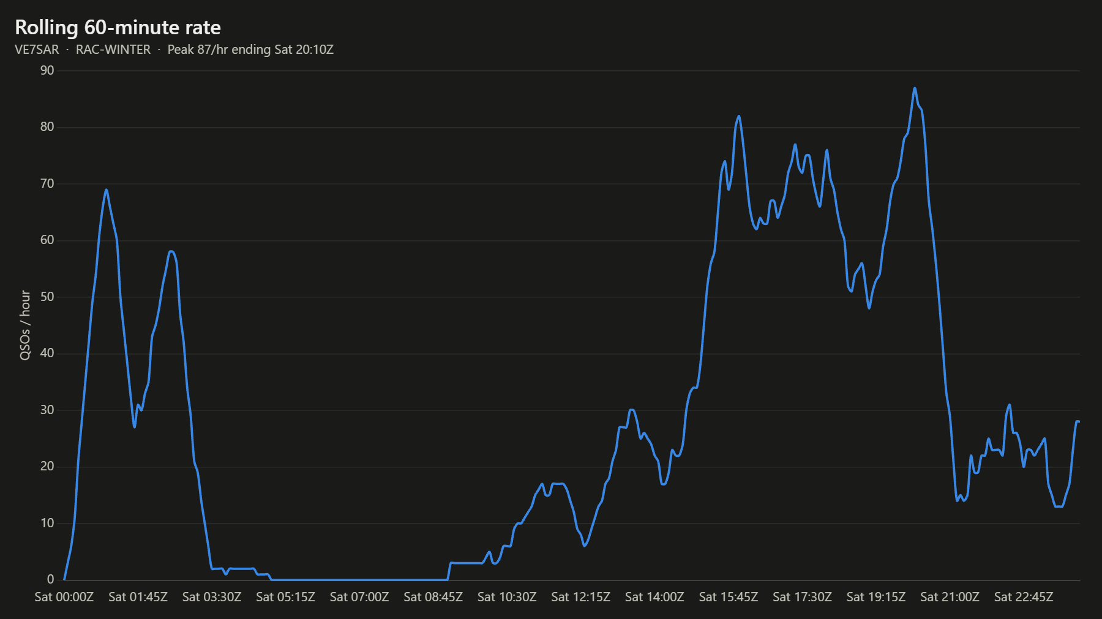Click the x-axis label 'Sat 08:45Z'
The height and width of the screenshot is (619, 1102).
coord(433,597)
